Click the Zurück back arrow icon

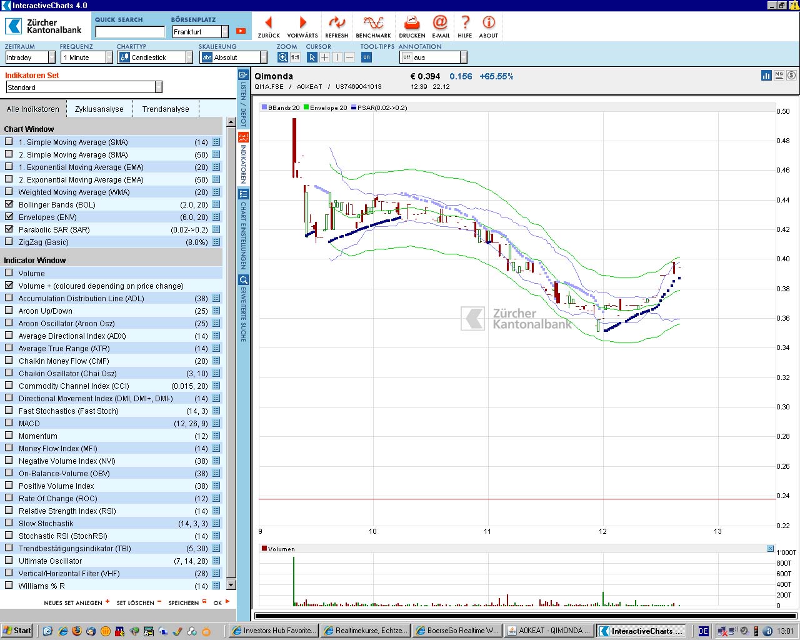pos(269,24)
